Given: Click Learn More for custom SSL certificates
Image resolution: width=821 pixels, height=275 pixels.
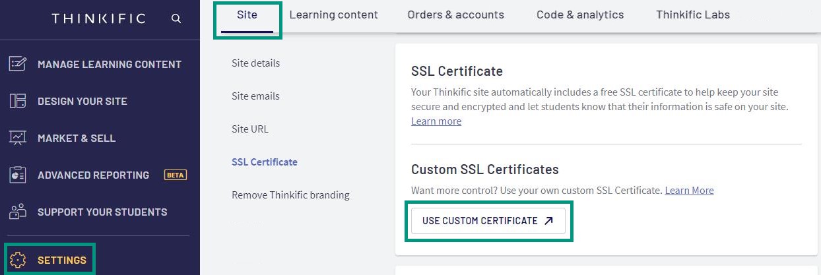Looking at the screenshot, I should [689, 191].
